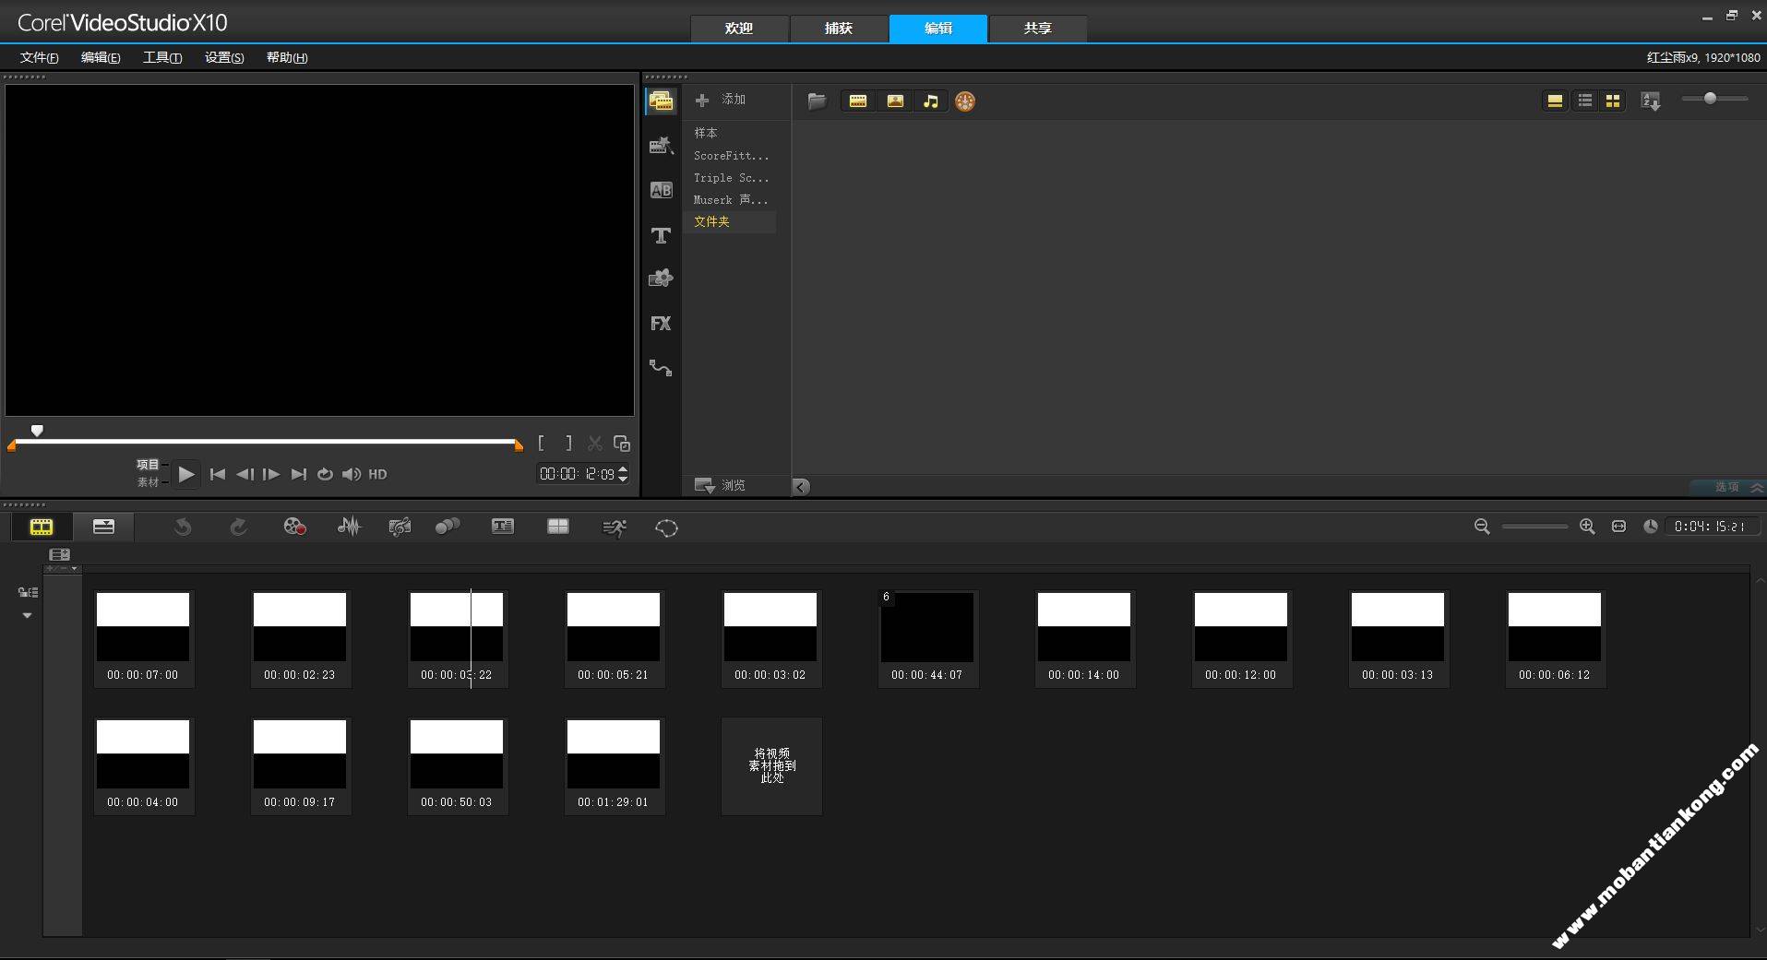Select Project (项目) playback mode

148,465
